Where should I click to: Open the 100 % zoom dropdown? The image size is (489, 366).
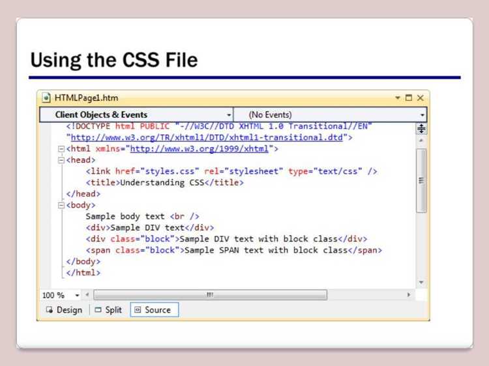77,295
